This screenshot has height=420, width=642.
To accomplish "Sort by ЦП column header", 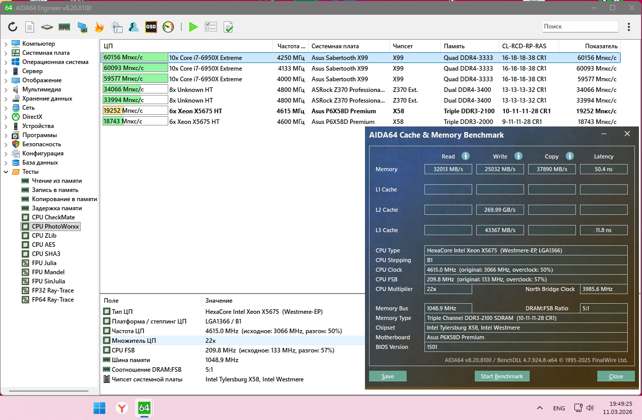I will [187, 46].
